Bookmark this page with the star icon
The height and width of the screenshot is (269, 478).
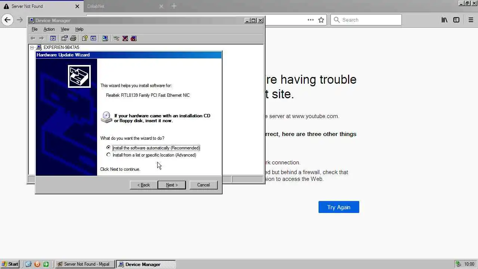(x=321, y=20)
